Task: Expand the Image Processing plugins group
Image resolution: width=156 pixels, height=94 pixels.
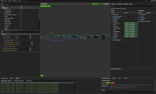Action: point(112,16)
